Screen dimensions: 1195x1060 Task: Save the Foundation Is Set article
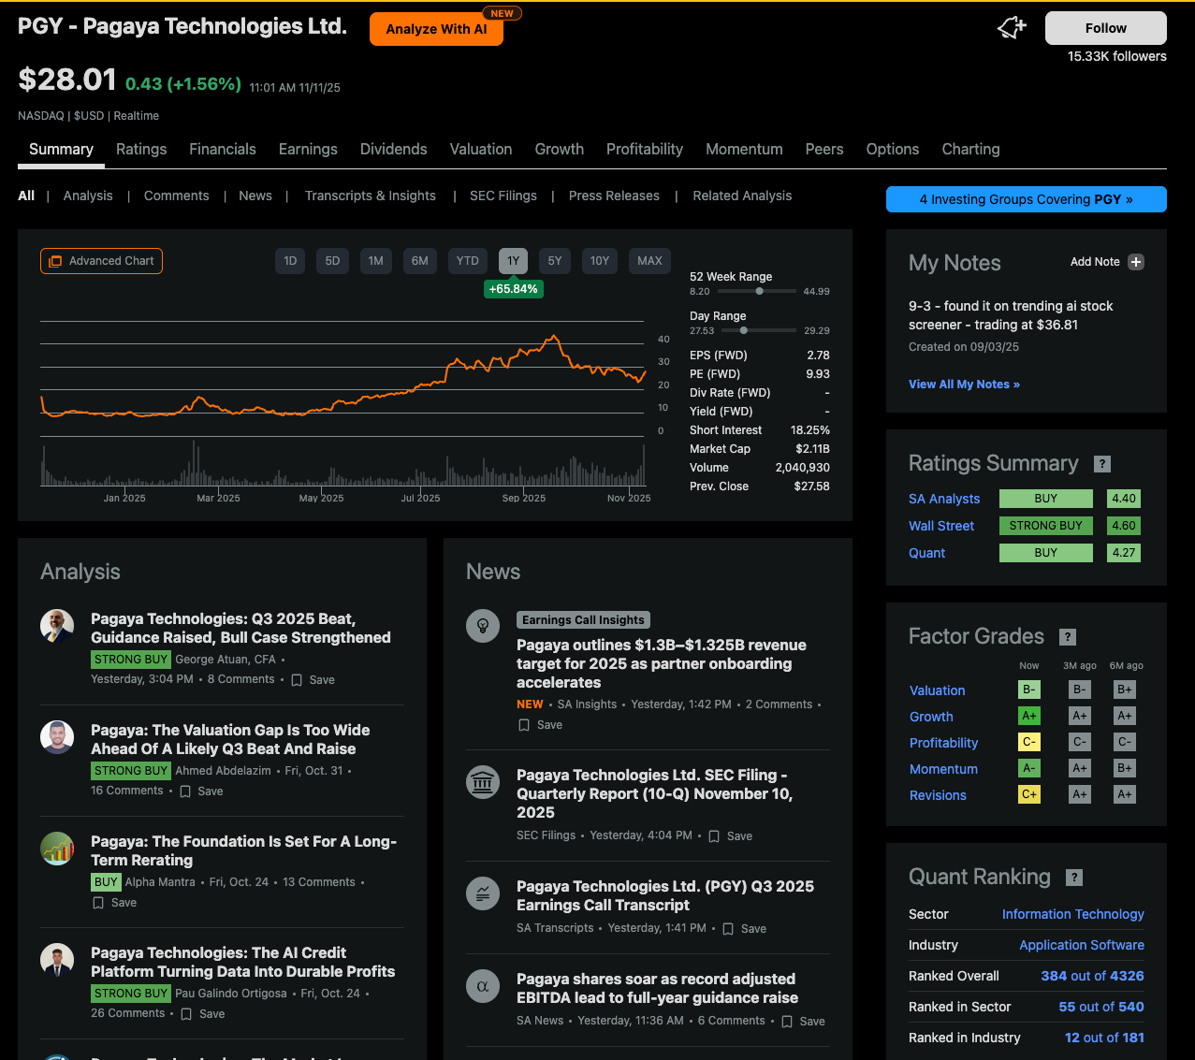click(x=114, y=903)
